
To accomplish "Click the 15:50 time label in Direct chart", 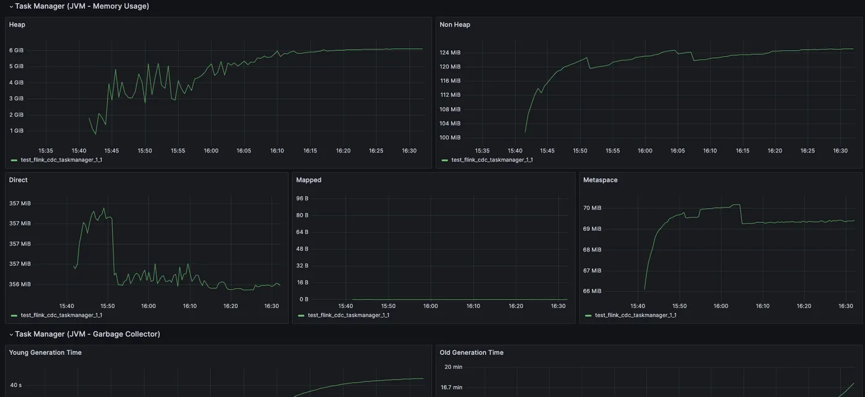I will click(x=108, y=306).
